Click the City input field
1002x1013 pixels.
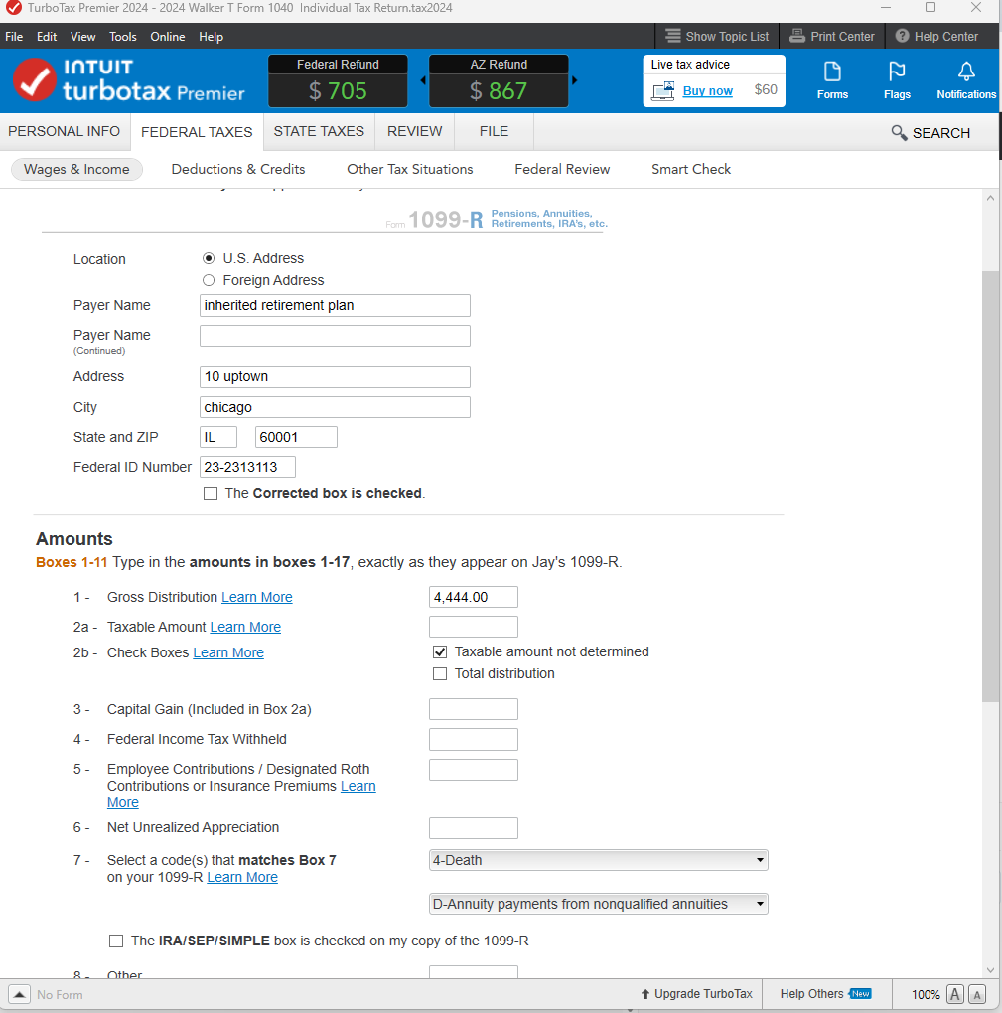[x=335, y=407]
